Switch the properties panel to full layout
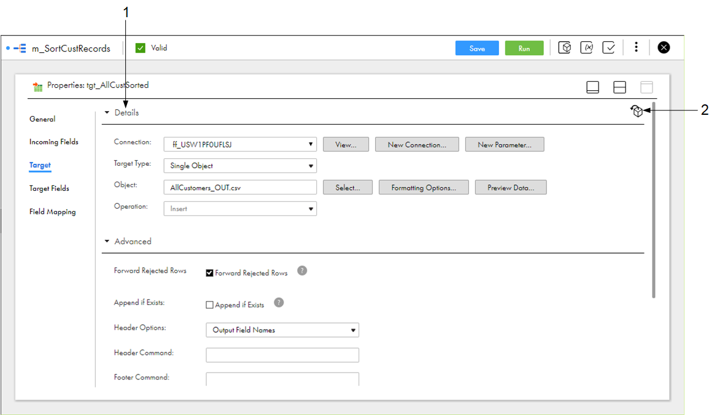This screenshot has height=415, width=717. (646, 87)
